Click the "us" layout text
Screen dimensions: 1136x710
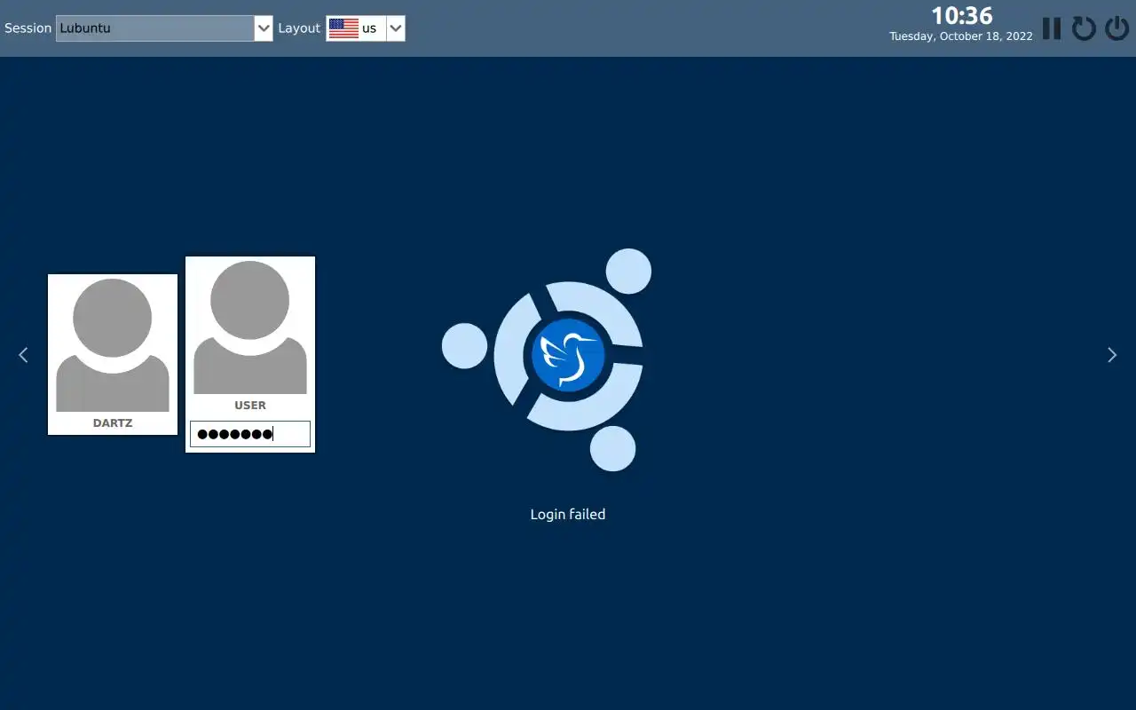tap(369, 28)
